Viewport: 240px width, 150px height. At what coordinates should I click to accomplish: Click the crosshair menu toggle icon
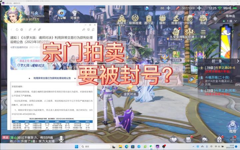click(233, 139)
